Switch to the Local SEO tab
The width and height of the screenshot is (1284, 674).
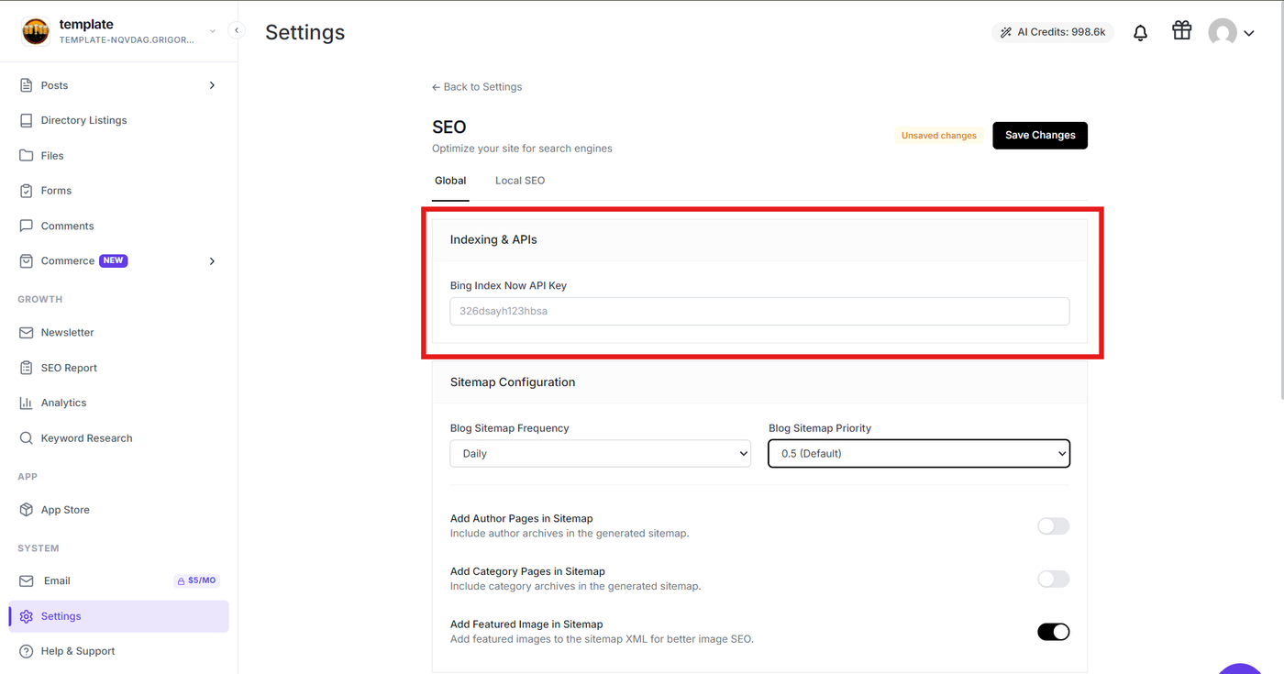tap(520, 181)
